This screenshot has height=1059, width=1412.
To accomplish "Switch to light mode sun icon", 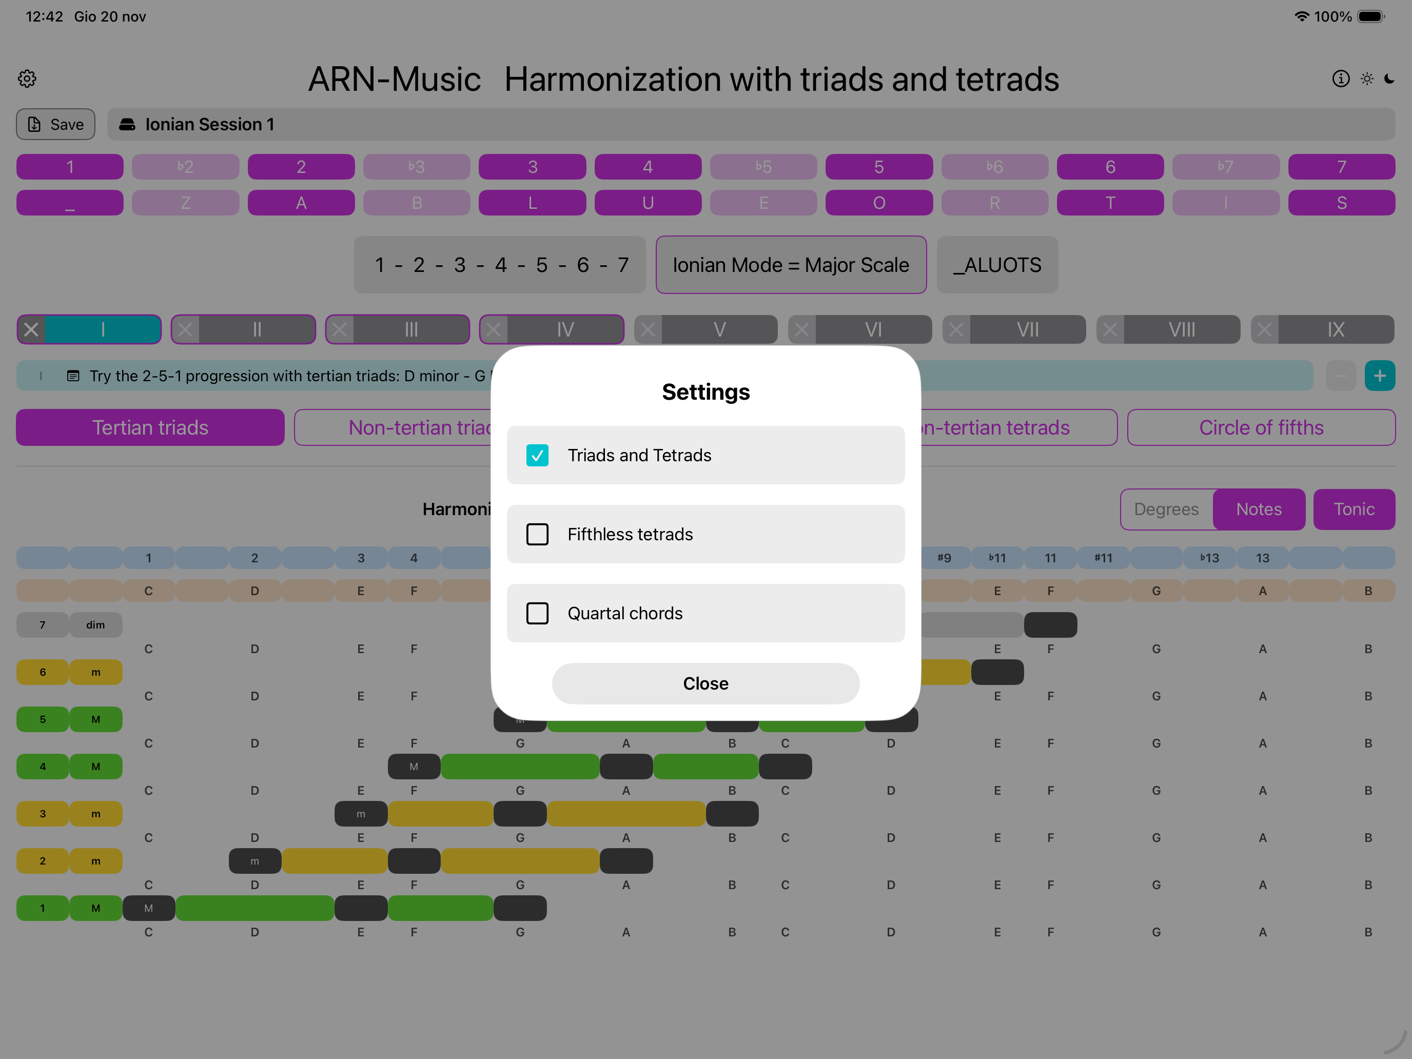I will [x=1367, y=79].
